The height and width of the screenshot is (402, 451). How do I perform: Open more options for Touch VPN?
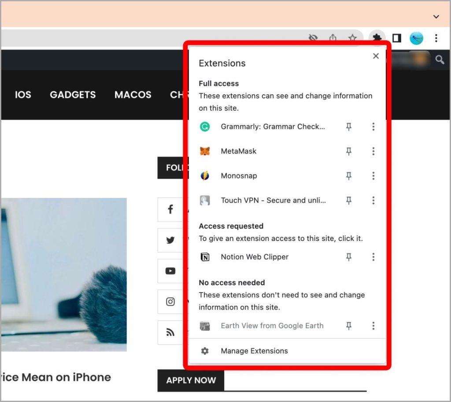[x=373, y=201]
